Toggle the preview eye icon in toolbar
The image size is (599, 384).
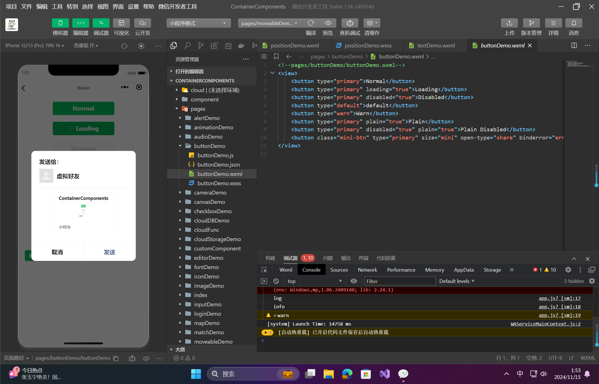(x=328, y=23)
